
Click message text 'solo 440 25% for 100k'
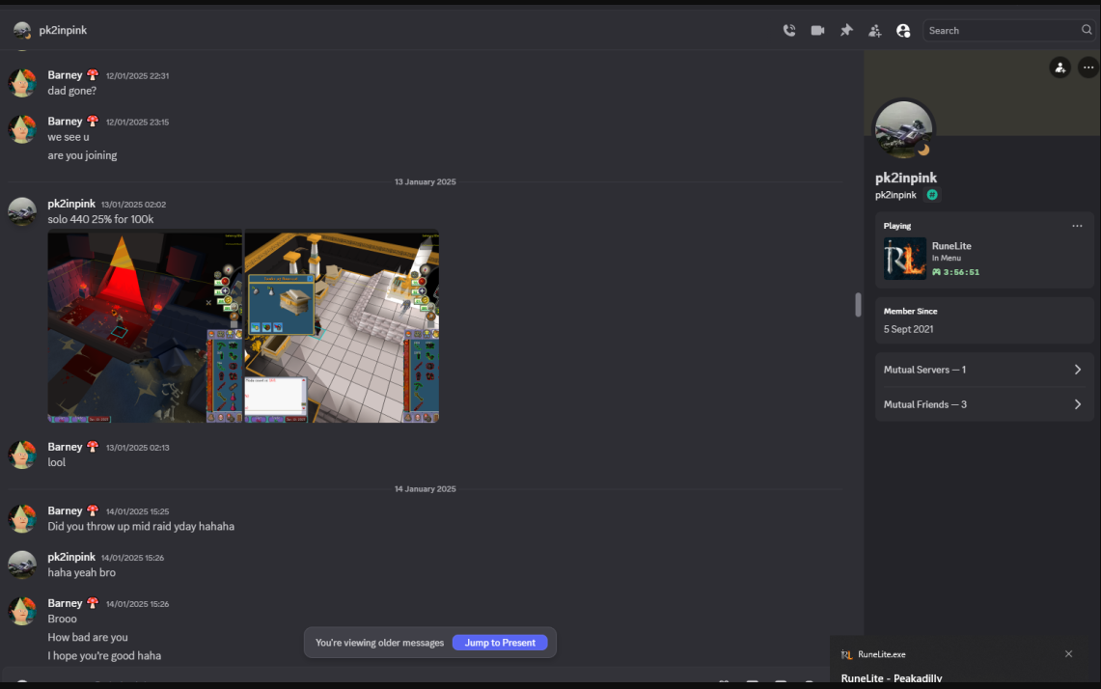click(x=100, y=219)
